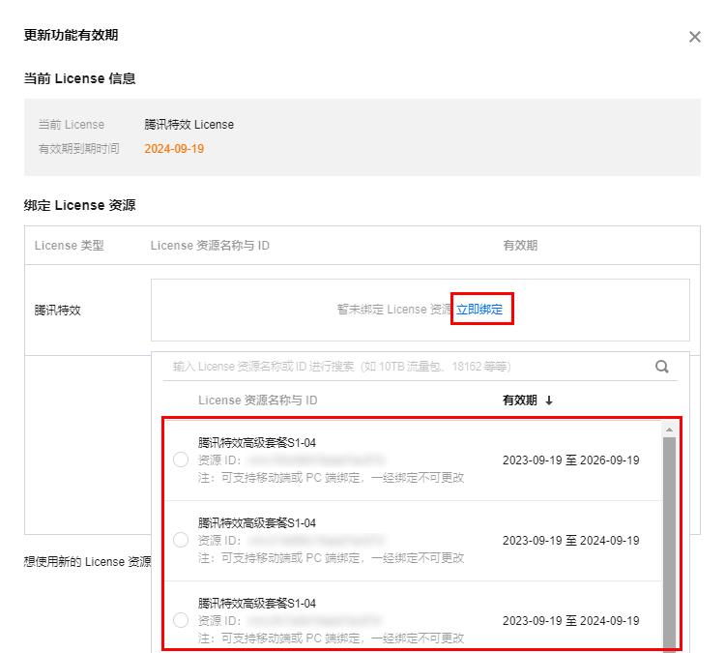Click column header License 资源名称与 ID in dropdown
The image size is (725, 653).
(x=257, y=401)
